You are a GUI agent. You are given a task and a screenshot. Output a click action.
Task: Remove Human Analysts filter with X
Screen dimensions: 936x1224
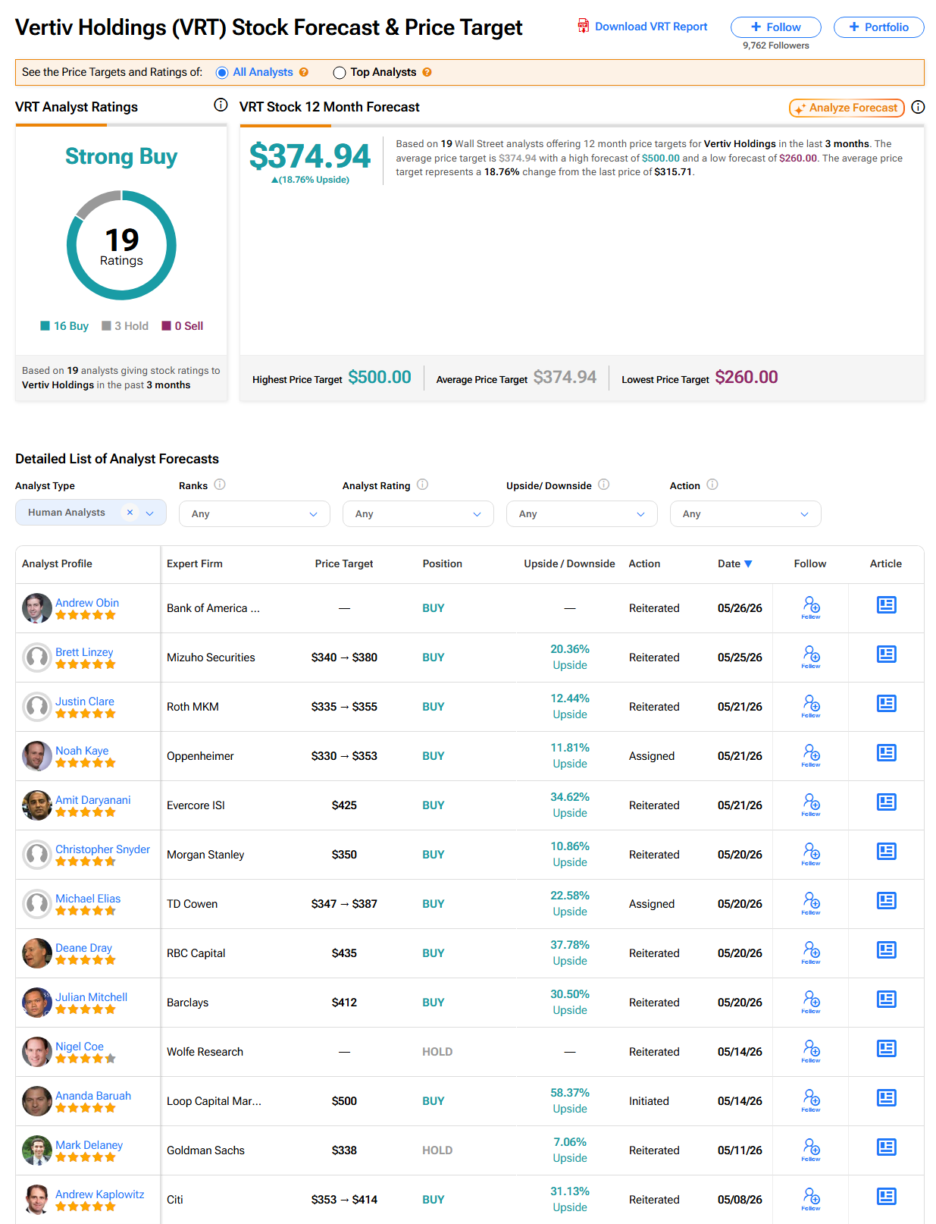[x=130, y=513]
